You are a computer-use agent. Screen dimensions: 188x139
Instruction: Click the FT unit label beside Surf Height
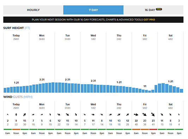pyautogui.click(x=27, y=28)
